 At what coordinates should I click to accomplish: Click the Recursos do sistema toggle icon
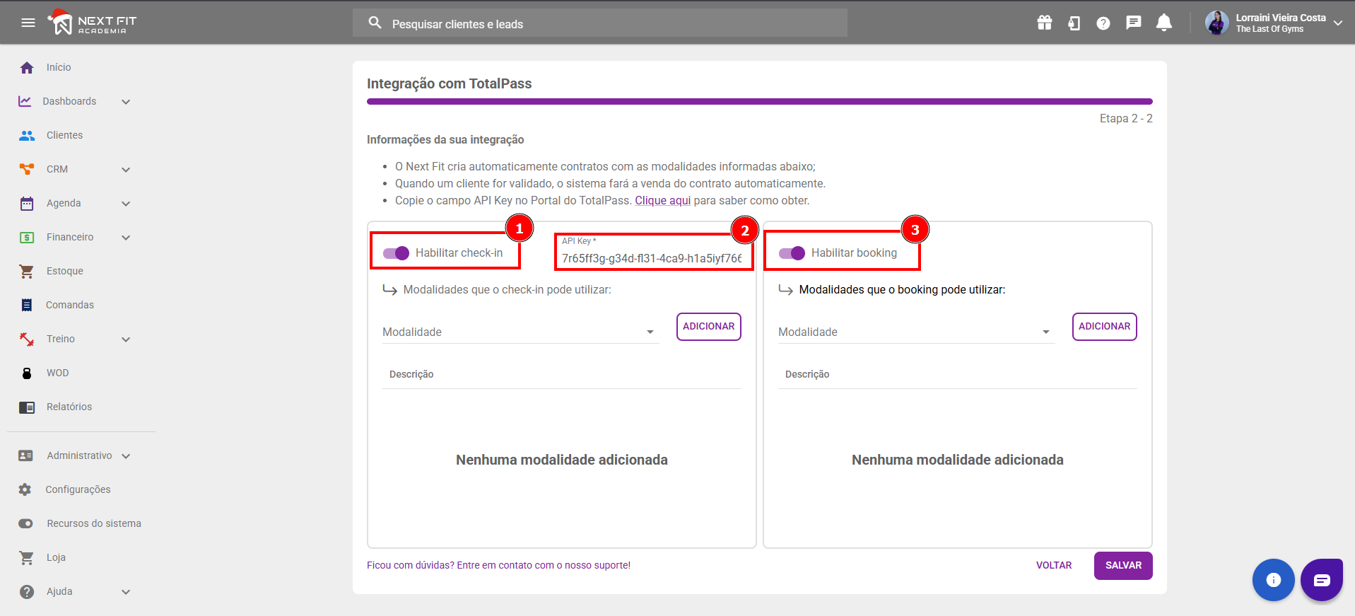click(x=26, y=523)
